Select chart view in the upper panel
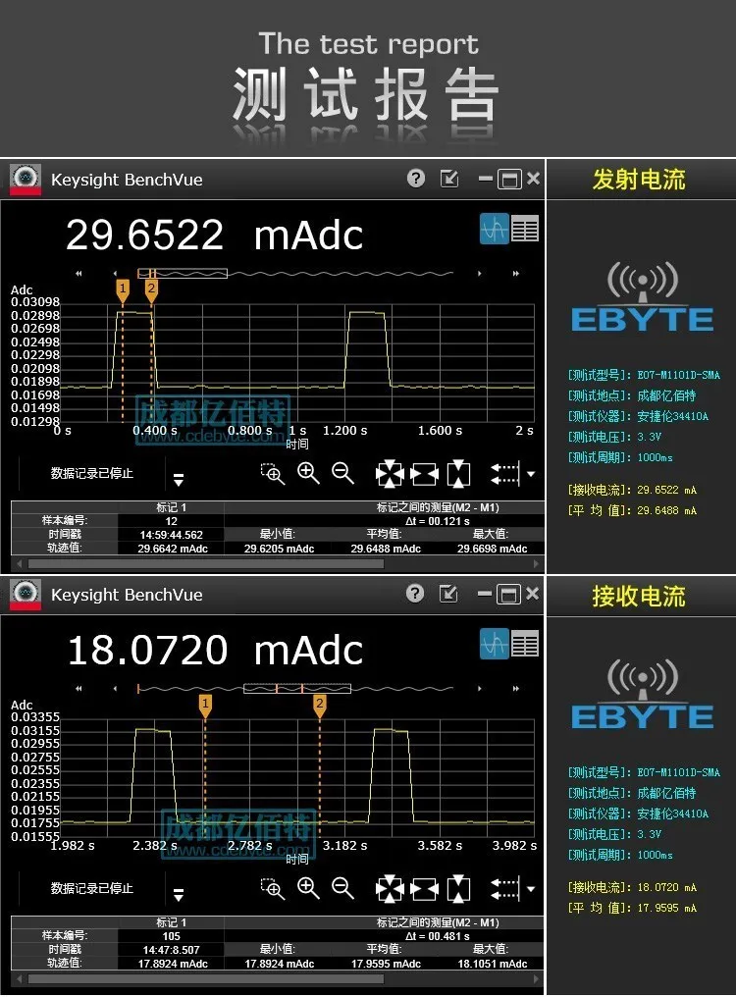Screen dimensions: 736x997 click(494, 229)
